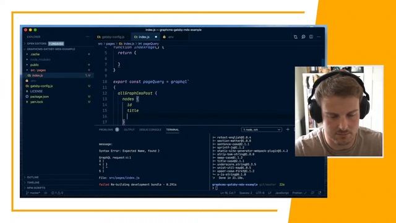Click the errors and warnings status indicator

tap(58, 193)
